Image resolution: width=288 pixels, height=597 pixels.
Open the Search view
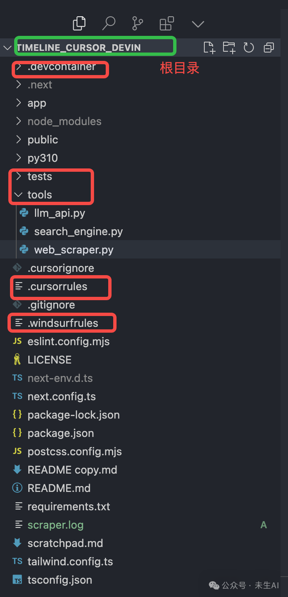tap(108, 23)
